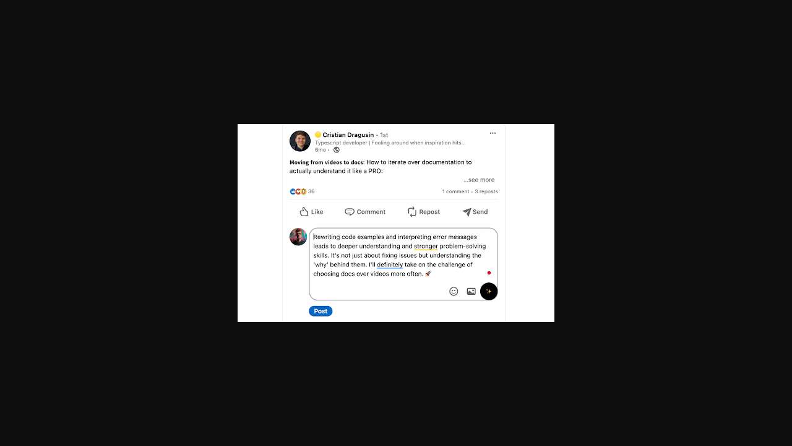This screenshot has width=792, height=446.
Task: Add an image to the comment
Action: [x=471, y=291]
